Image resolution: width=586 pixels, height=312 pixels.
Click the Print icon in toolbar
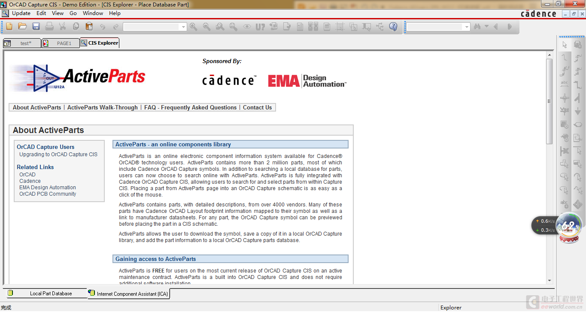pos(49,27)
